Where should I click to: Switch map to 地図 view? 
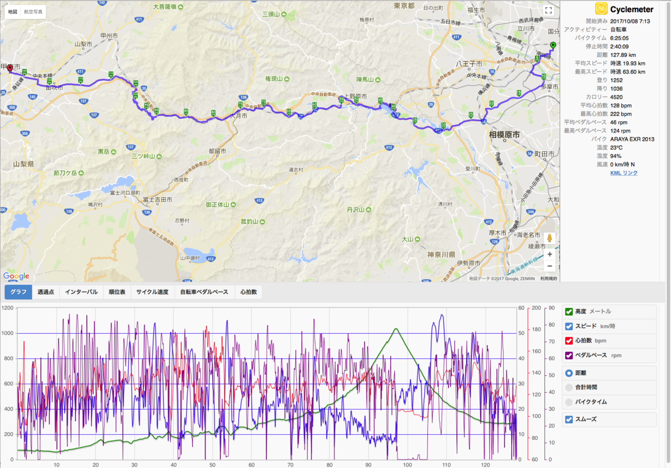coord(13,11)
